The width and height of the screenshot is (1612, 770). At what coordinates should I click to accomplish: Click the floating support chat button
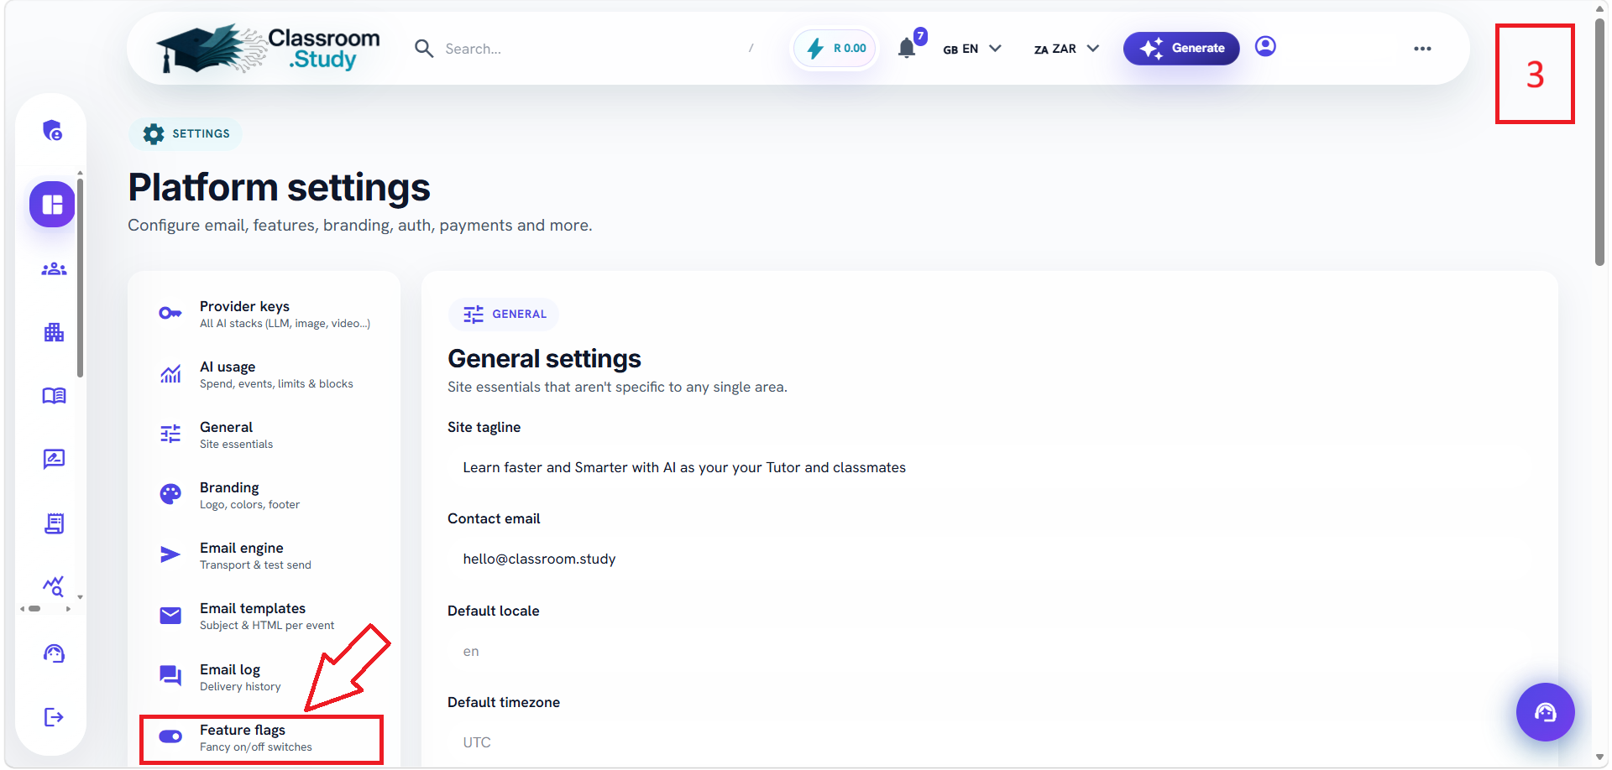click(x=1545, y=712)
